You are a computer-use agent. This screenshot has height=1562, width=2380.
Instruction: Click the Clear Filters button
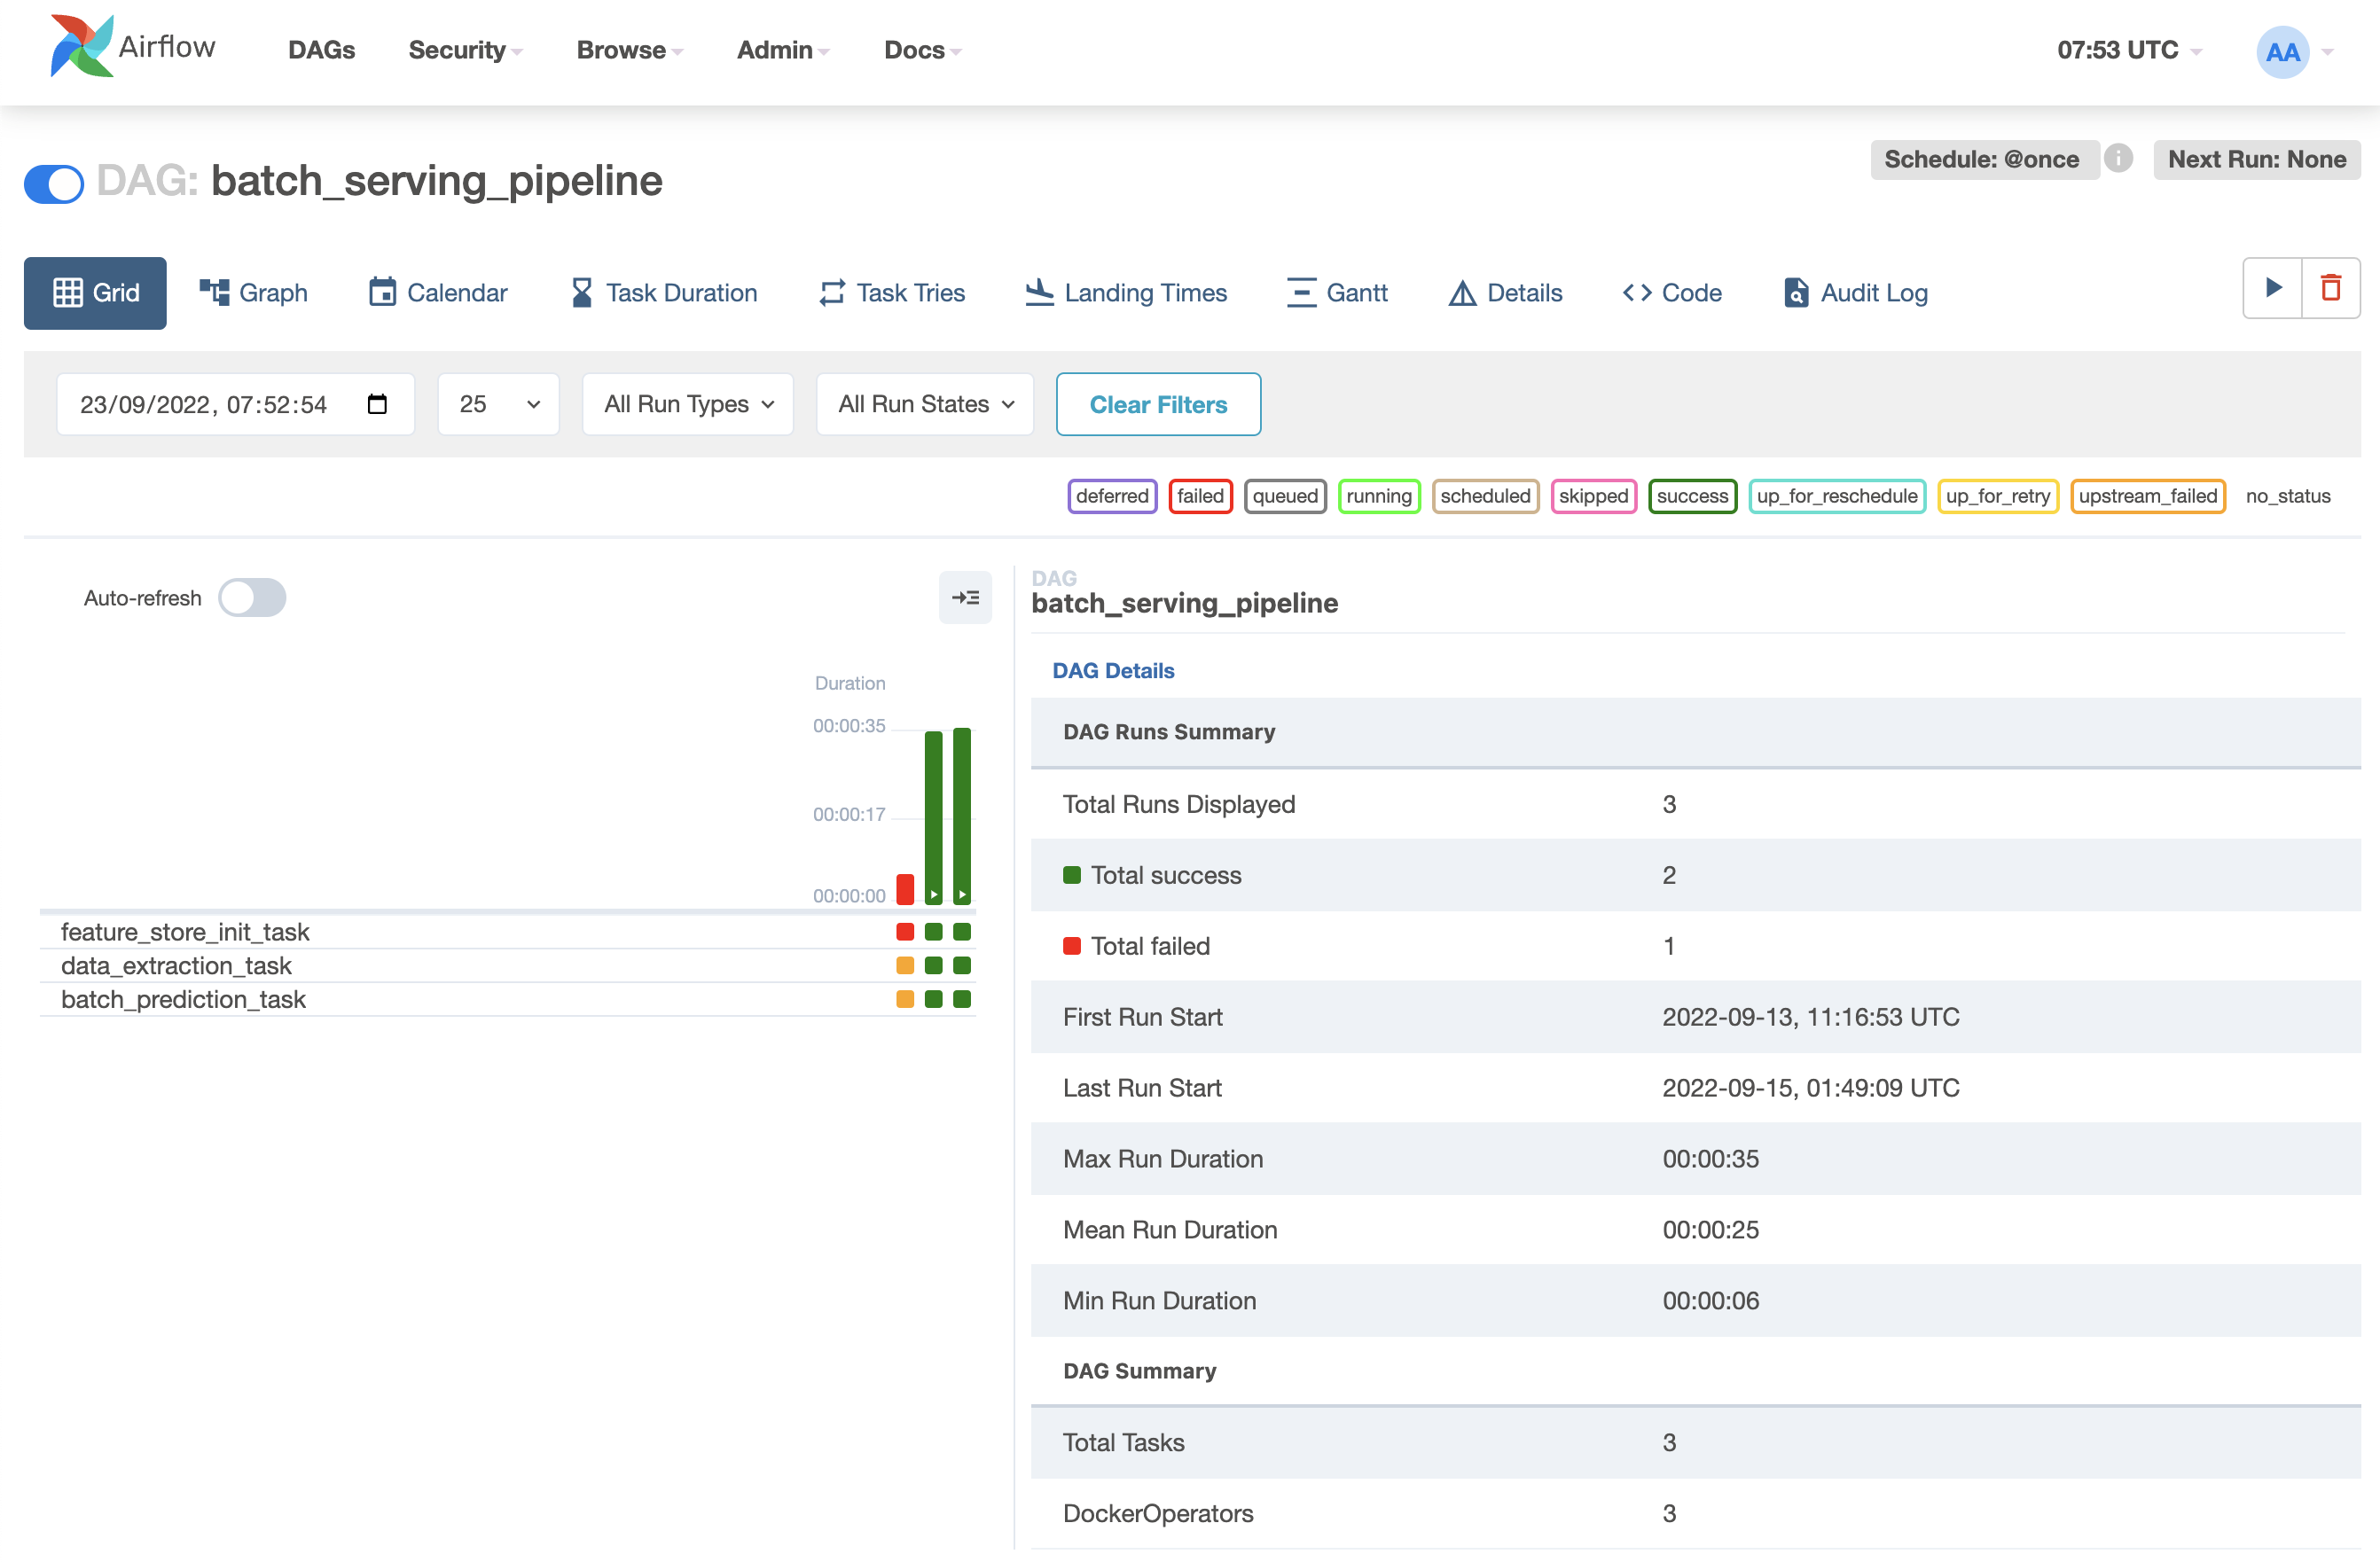pyautogui.click(x=1158, y=404)
